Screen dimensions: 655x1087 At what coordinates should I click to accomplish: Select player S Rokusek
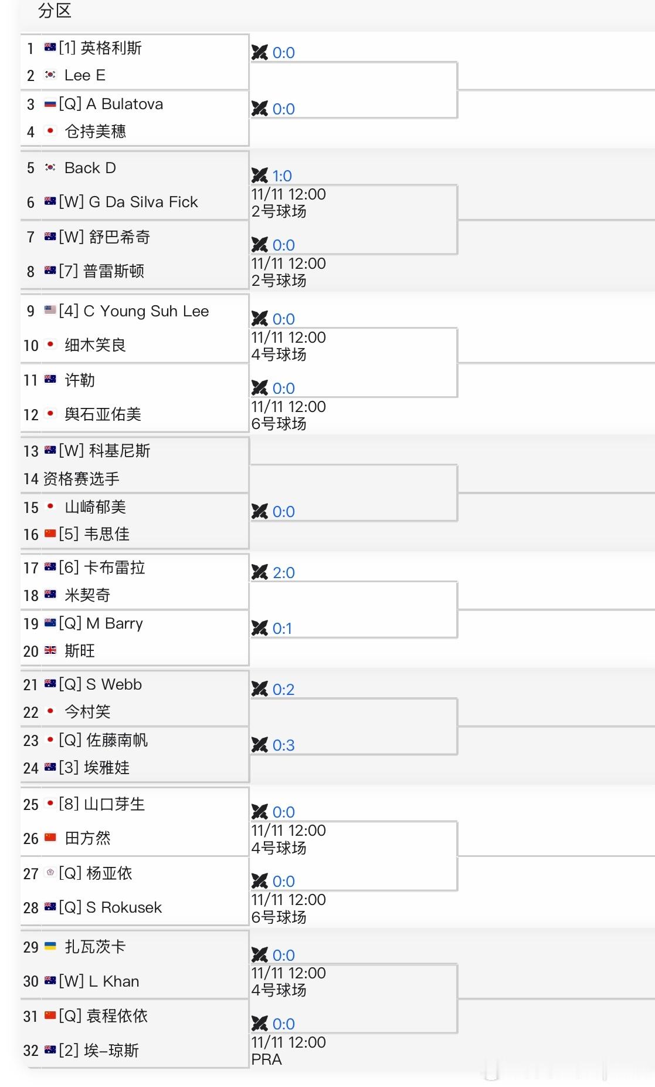124,907
